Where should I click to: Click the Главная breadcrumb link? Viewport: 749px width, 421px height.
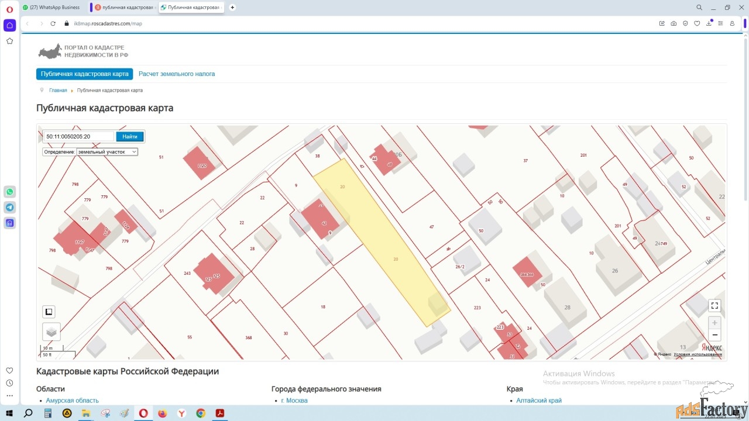(58, 91)
